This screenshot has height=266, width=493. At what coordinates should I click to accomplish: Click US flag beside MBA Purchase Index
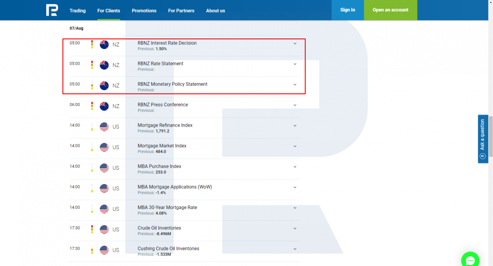104,168
